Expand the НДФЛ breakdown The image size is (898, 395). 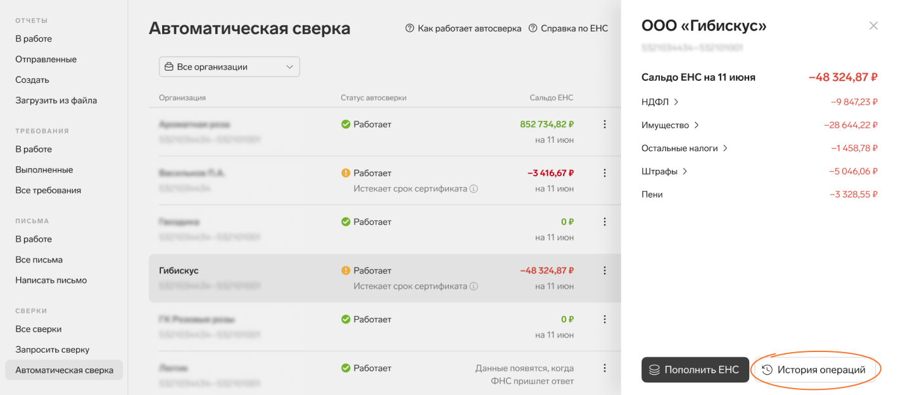(660, 102)
